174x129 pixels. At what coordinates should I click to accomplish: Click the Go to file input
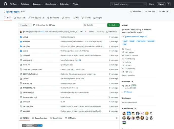click(x=95, y=25)
